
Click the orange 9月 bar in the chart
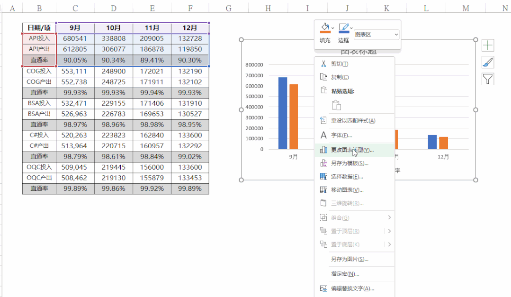(294, 117)
